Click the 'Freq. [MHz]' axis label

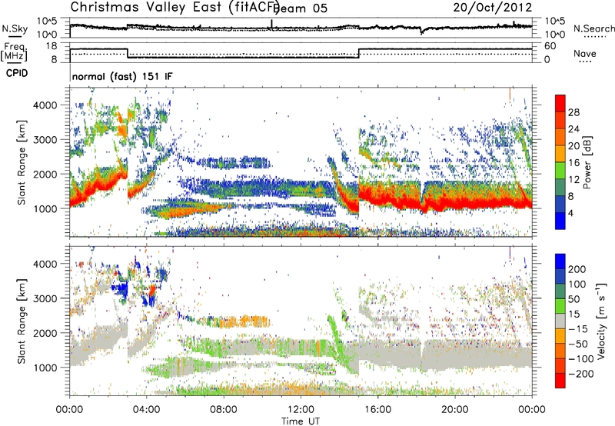pyautogui.click(x=14, y=52)
